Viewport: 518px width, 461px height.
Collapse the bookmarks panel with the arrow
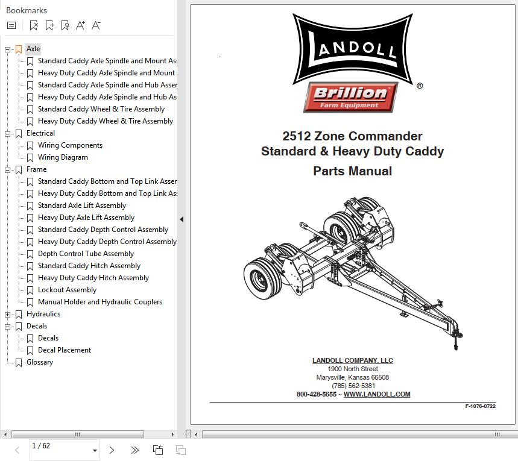click(182, 219)
